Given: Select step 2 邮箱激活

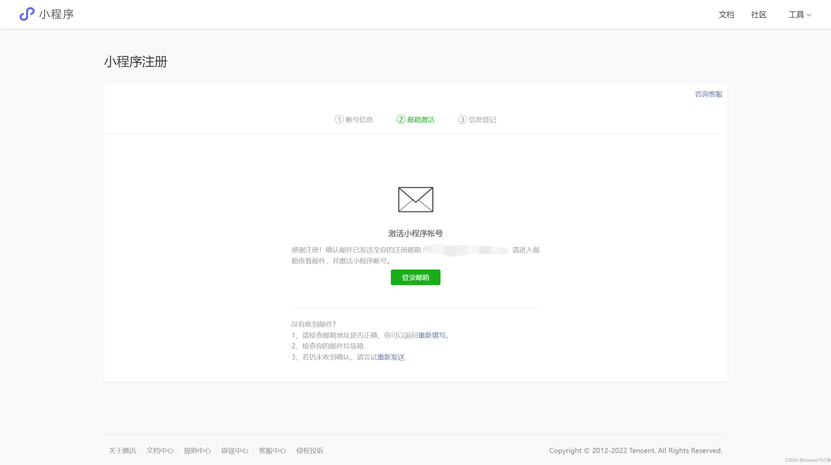Looking at the screenshot, I should (415, 119).
